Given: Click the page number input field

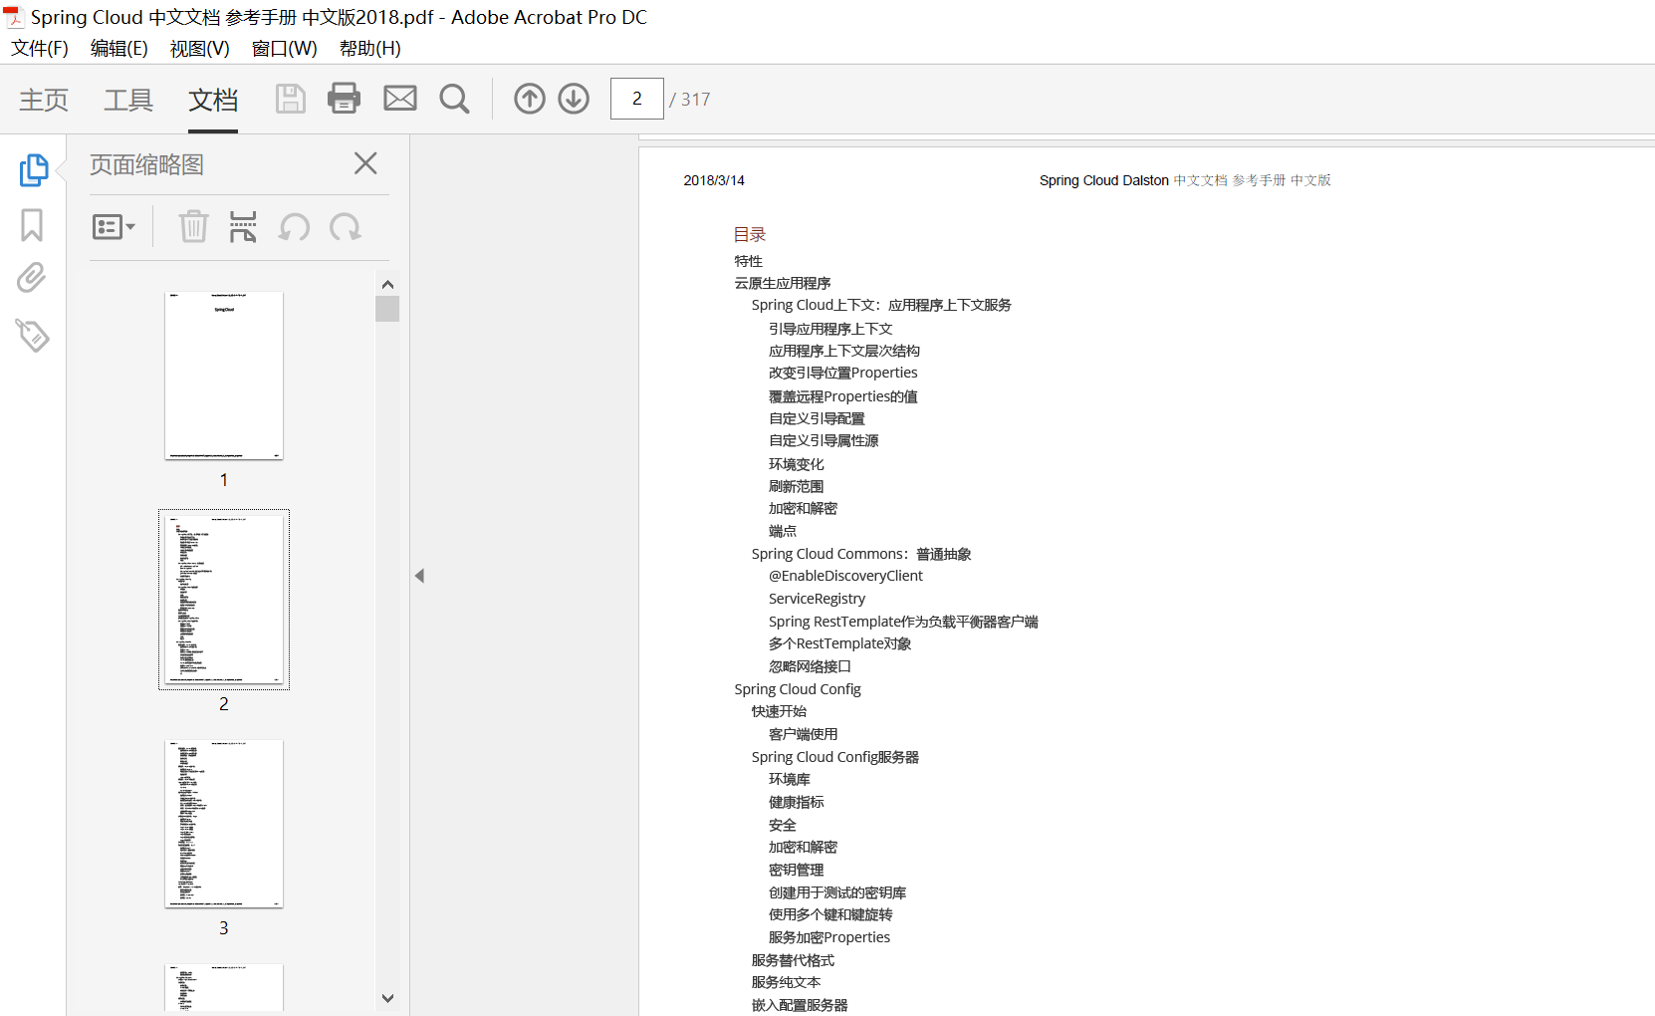Looking at the screenshot, I should click(x=637, y=99).
